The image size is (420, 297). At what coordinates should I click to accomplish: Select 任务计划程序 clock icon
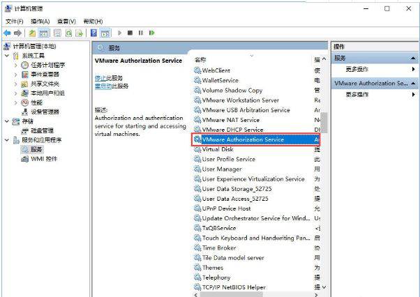click(x=24, y=65)
